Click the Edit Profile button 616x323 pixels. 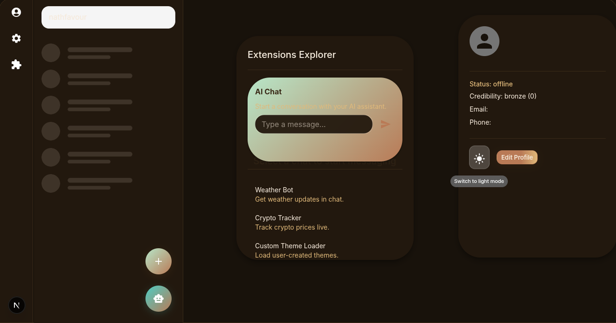517,157
